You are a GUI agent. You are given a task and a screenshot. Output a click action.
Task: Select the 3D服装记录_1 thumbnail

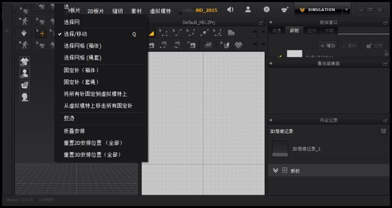tap(280, 149)
